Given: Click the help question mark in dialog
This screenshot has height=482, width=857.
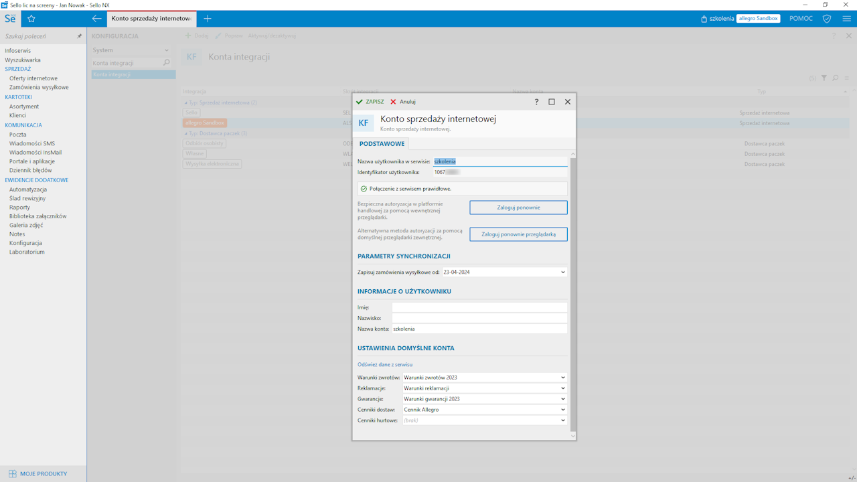Looking at the screenshot, I should (536, 102).
